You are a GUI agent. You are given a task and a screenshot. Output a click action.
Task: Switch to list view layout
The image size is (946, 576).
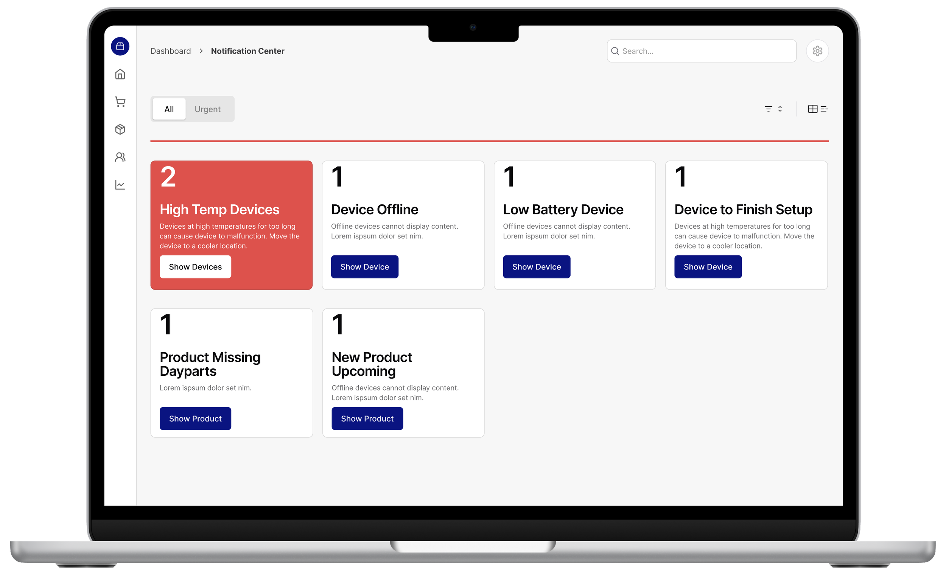coord(824,109)
